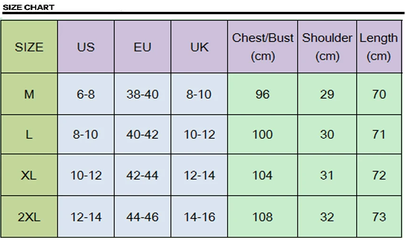Viewport: 406px width, 243px height.
Task: Click the UK 12-14 cell
Action: [x=199, y=175]
